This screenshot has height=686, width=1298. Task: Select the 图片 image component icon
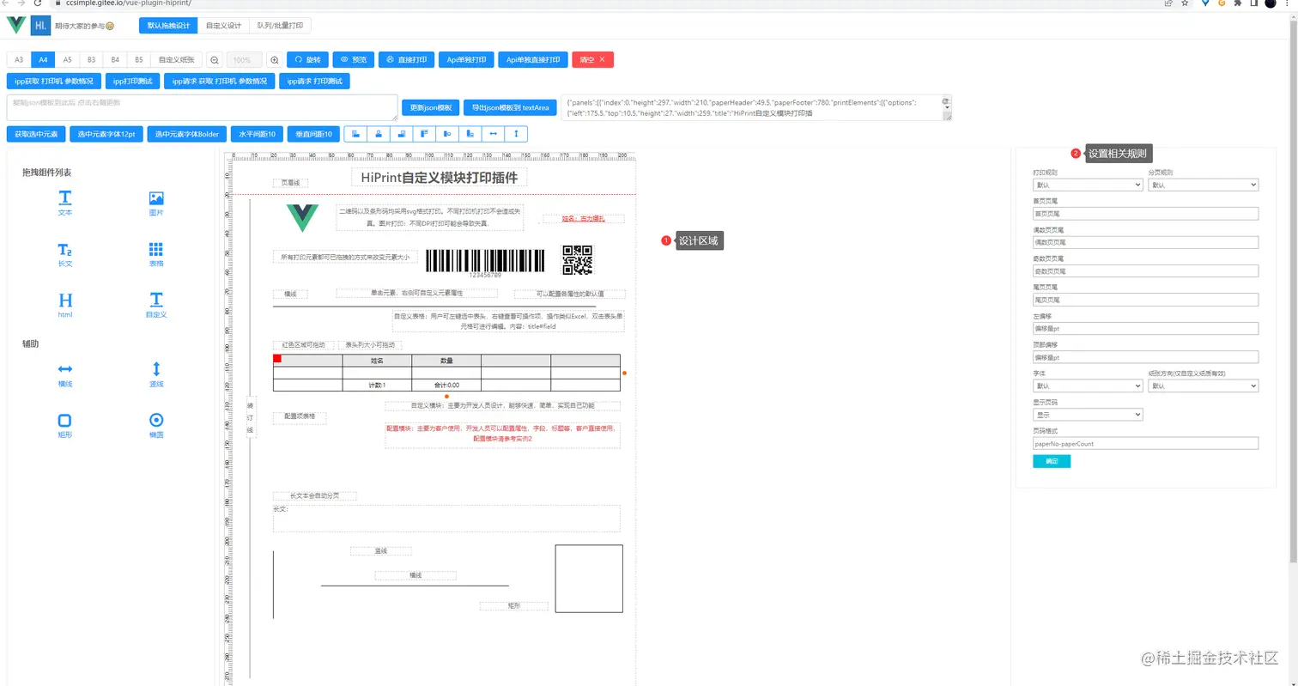coord(156,197)
